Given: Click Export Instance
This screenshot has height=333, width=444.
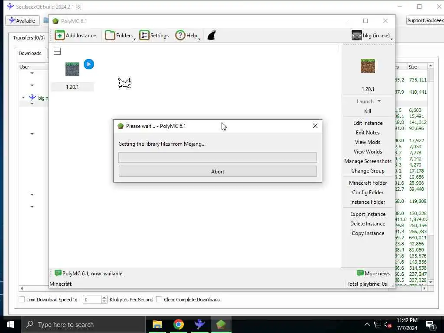Looking at the screenshot, I should point(368,214).
